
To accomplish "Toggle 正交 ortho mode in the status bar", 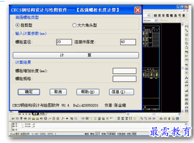I will 98,134.
